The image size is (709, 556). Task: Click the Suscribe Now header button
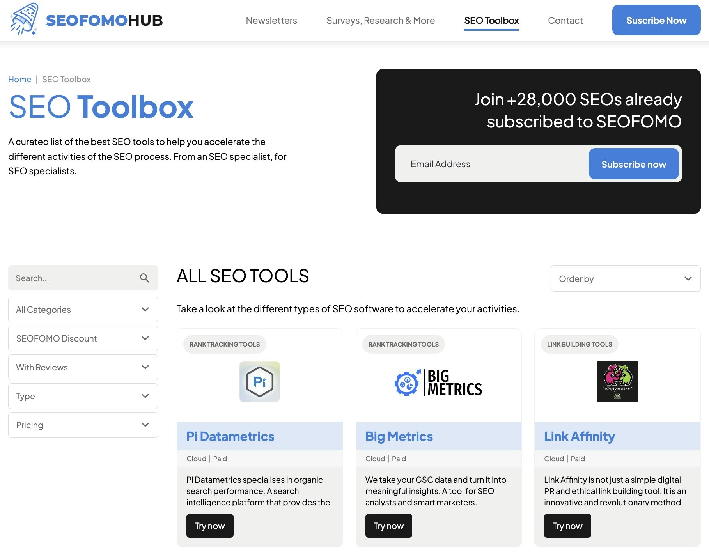click(x=656, y=20)
